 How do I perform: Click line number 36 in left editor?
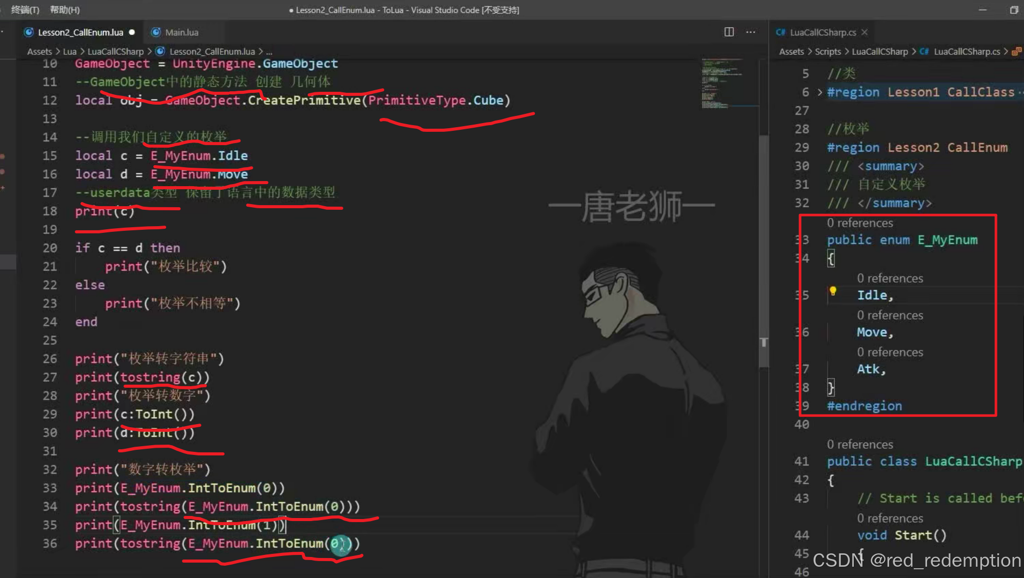point(50,544)
